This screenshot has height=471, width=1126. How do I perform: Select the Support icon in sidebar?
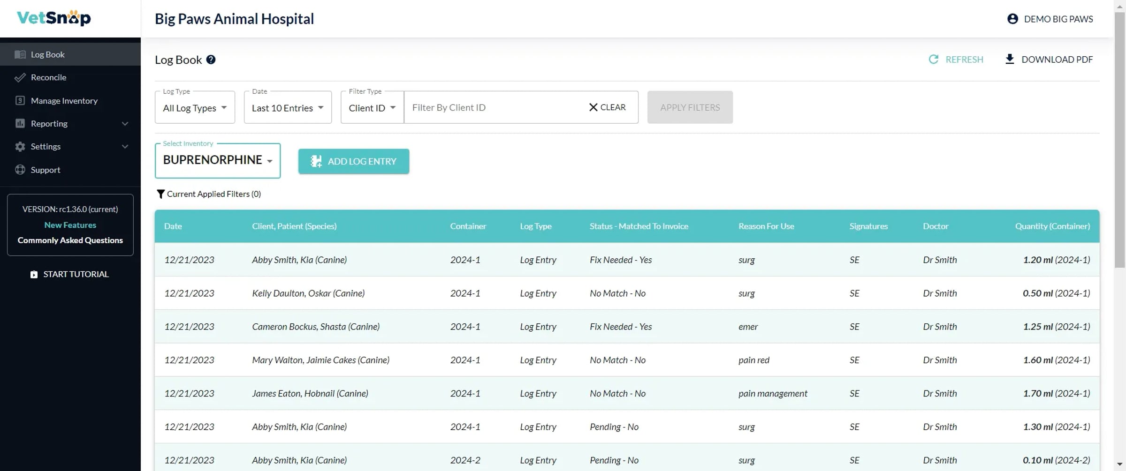(21, 170)
